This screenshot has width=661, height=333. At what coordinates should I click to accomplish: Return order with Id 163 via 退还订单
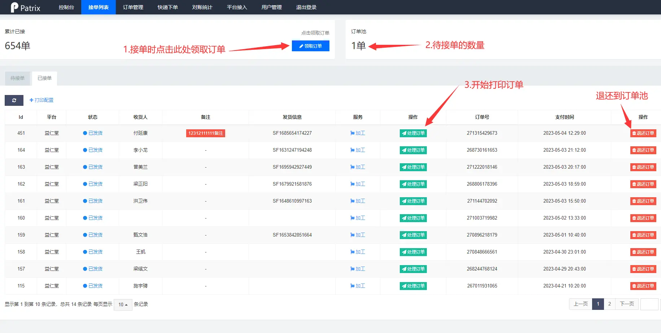click(643, 167)
